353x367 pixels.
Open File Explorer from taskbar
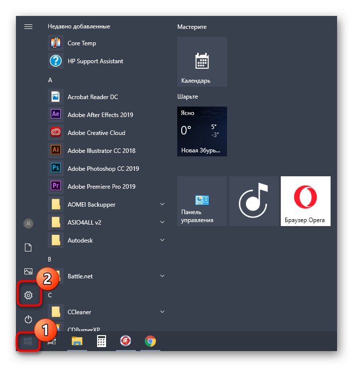coord(77,341)
